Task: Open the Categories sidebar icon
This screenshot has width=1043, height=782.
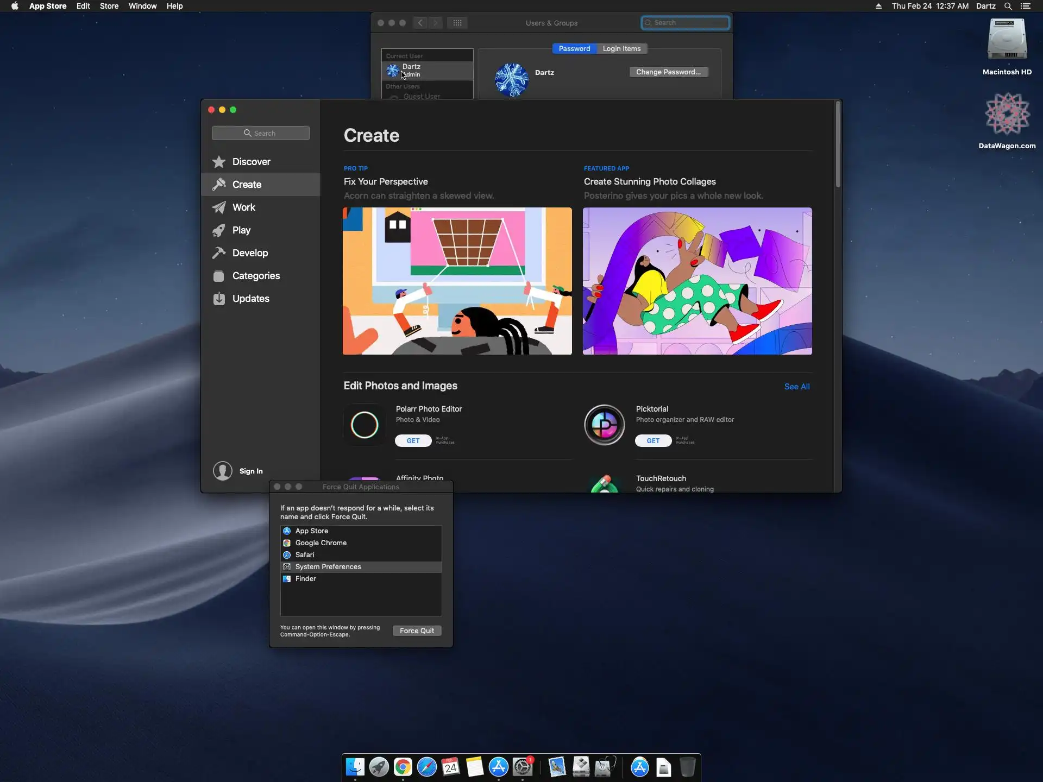Action: click(x=219, y=276)
